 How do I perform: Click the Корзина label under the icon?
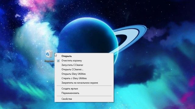pos(49,61)
